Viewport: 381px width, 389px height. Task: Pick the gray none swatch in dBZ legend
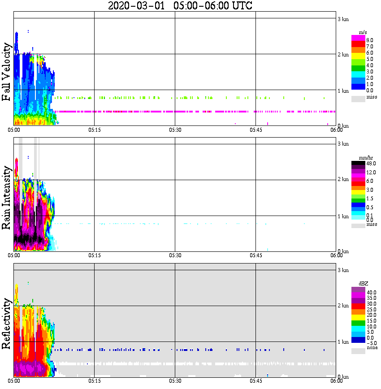click(358, 351)
